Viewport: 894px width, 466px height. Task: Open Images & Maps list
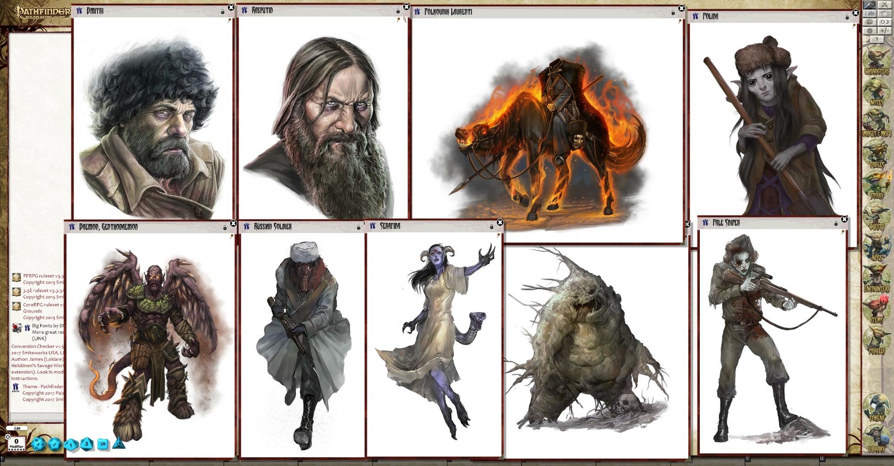click(x=876, y=124)
